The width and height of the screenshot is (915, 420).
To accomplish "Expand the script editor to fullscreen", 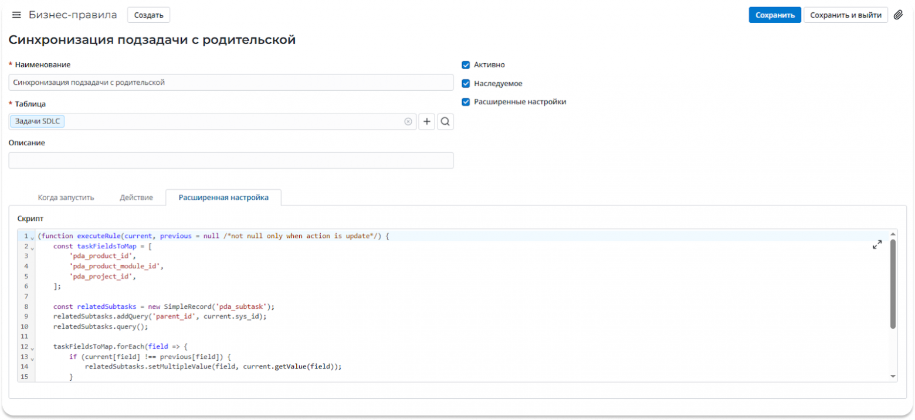I will tap(877, 245).
